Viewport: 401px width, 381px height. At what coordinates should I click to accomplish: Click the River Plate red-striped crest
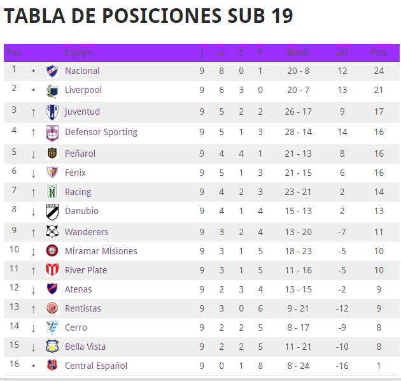pos(52,270)
